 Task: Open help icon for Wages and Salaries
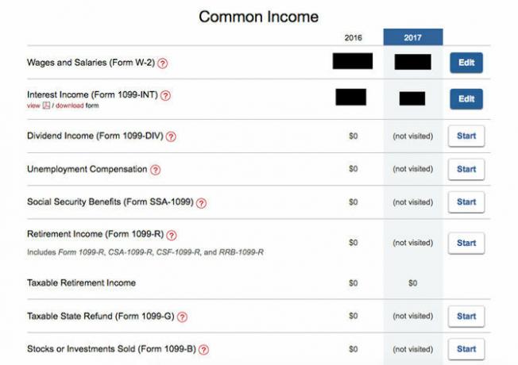coord(162,63)
